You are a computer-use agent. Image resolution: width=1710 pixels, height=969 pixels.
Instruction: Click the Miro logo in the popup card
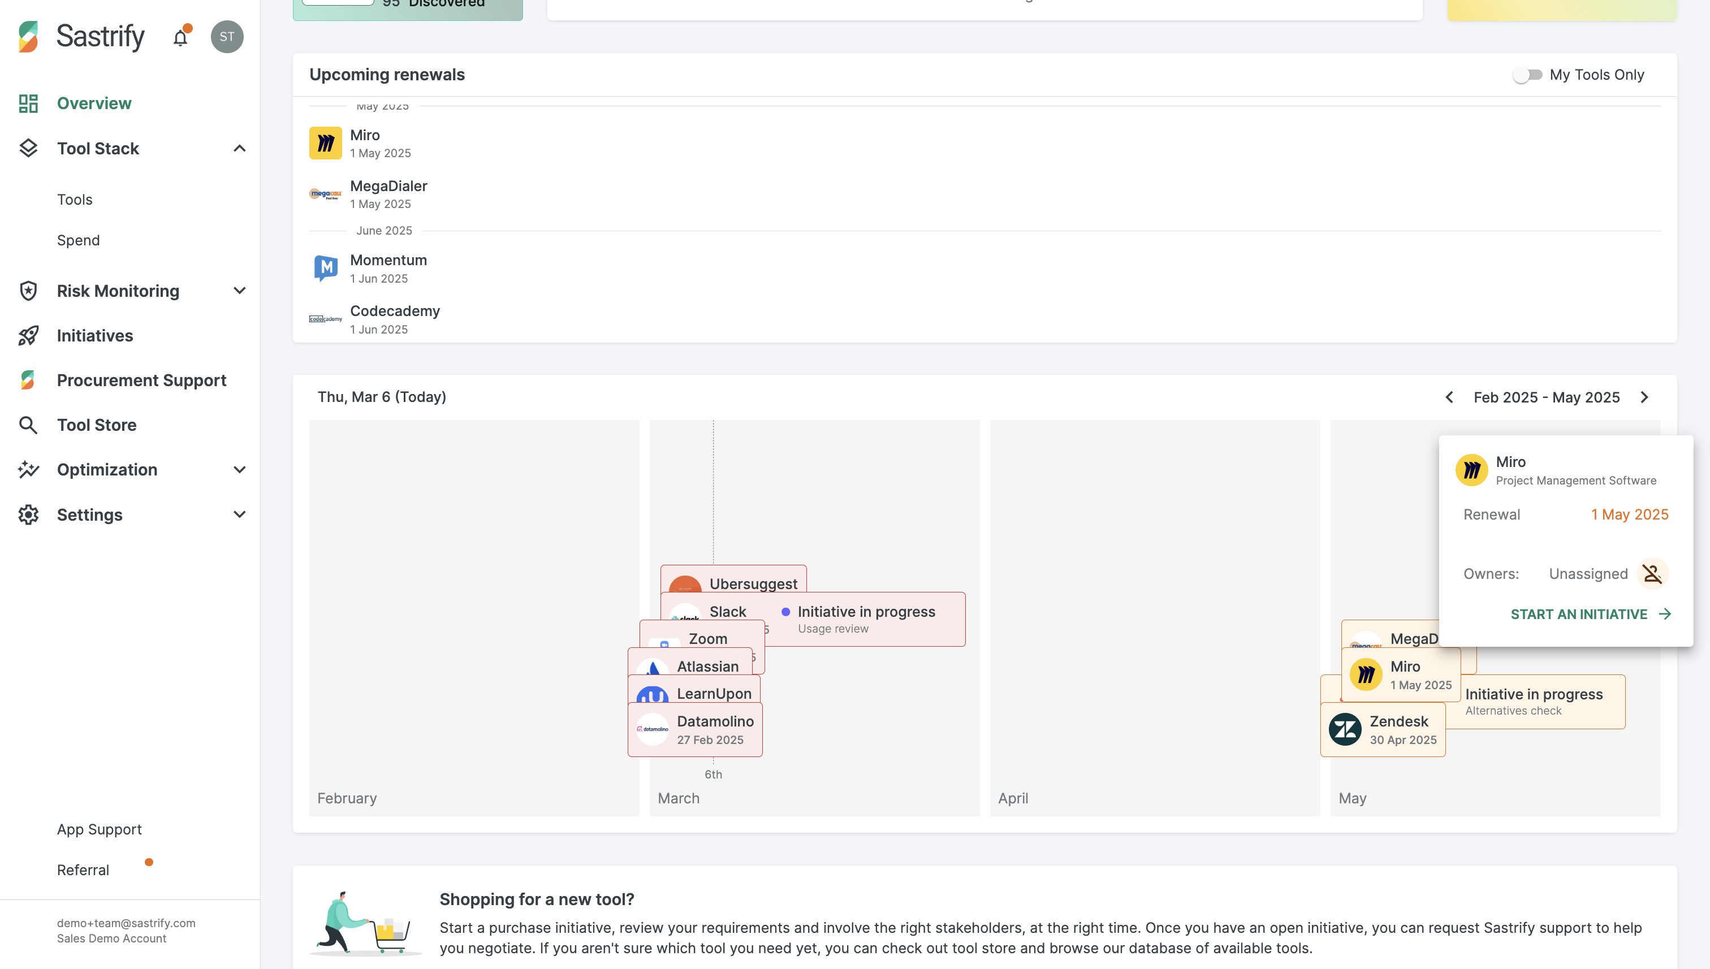click(x=1472, y=470)
